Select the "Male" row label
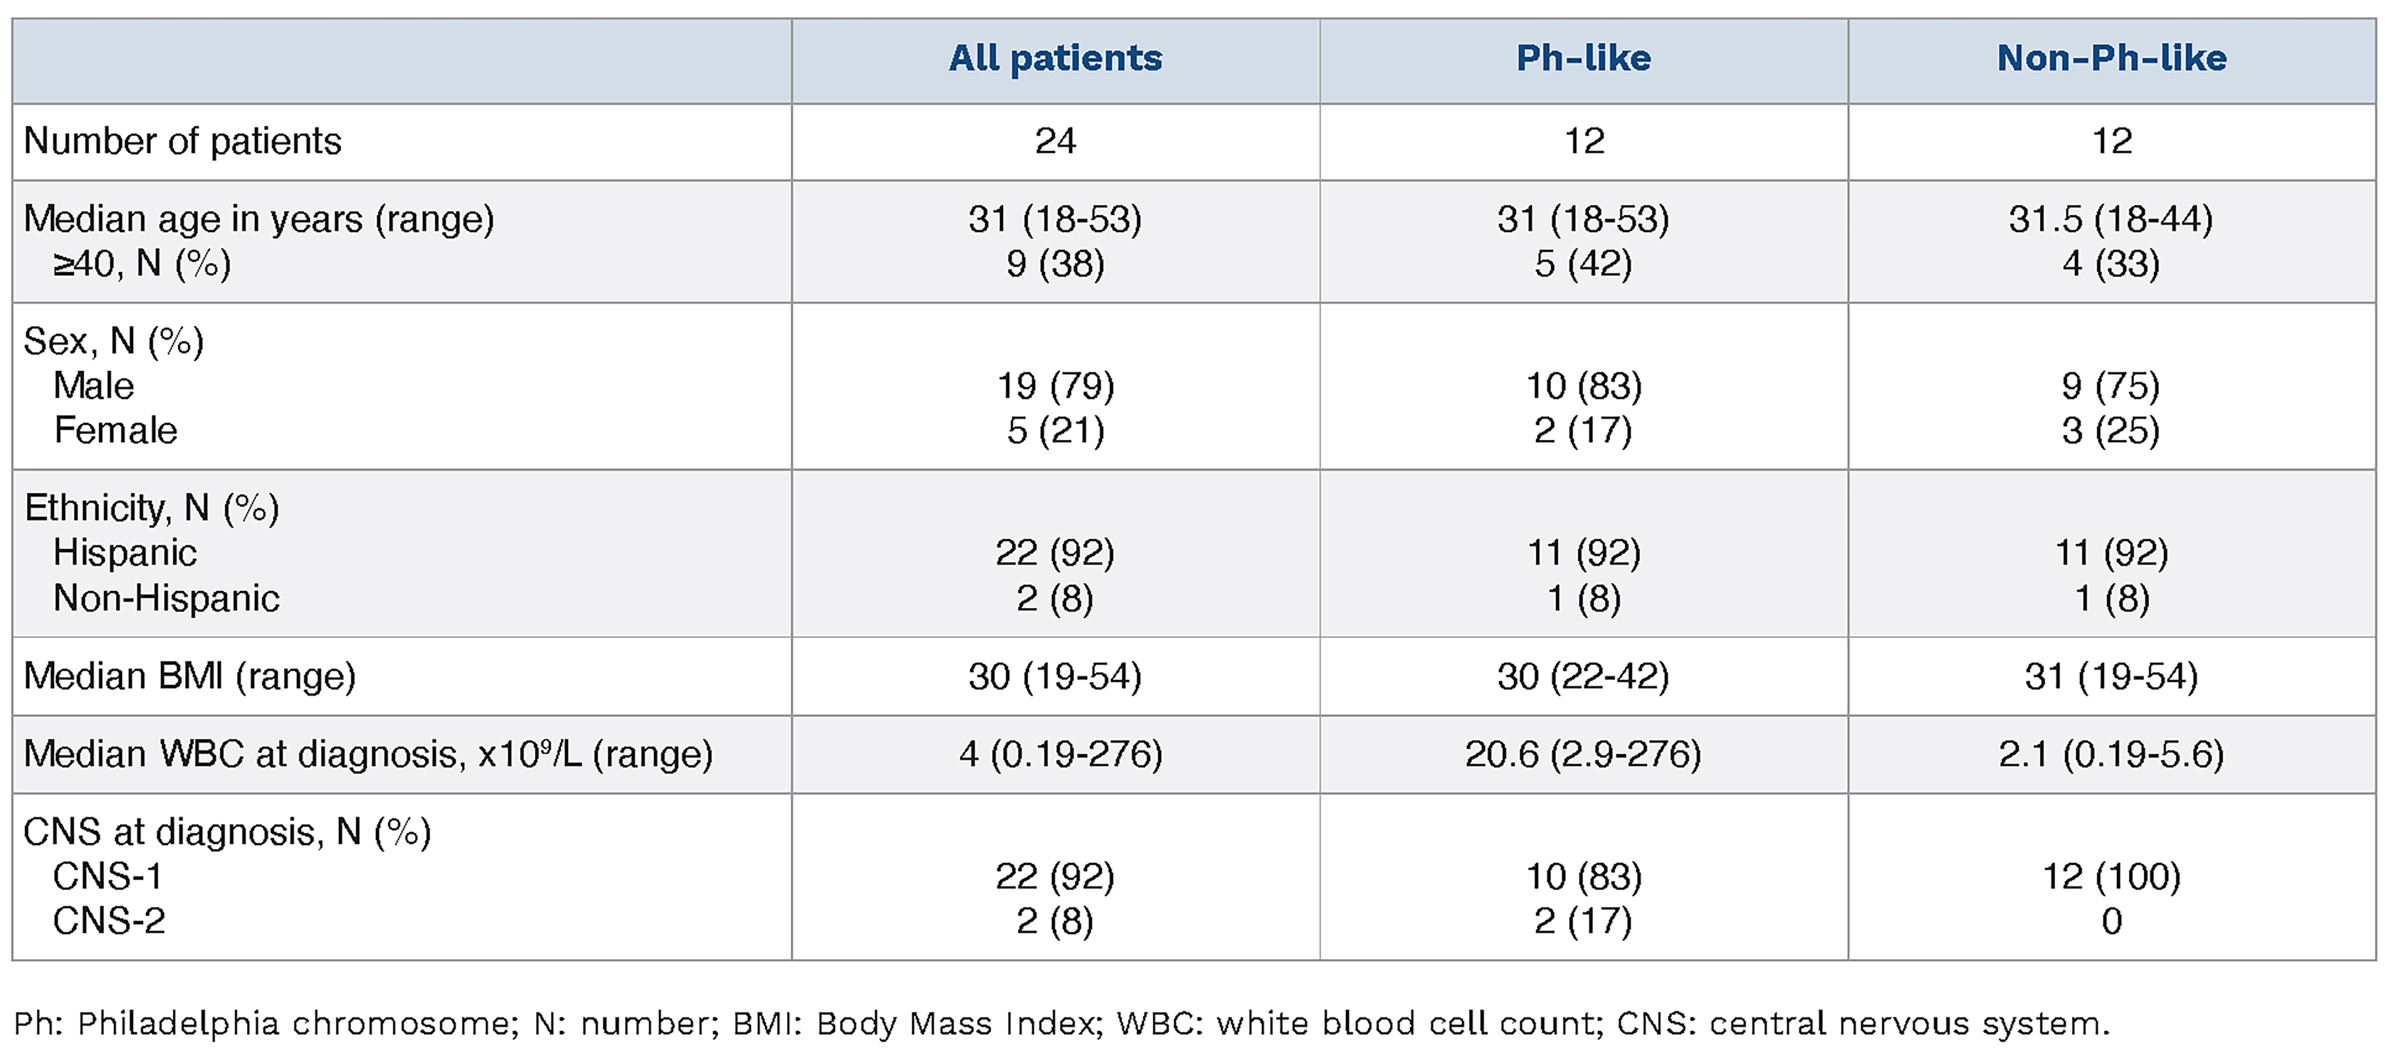This screenshot has height=1058, width=2396. (x=93, y=386)
